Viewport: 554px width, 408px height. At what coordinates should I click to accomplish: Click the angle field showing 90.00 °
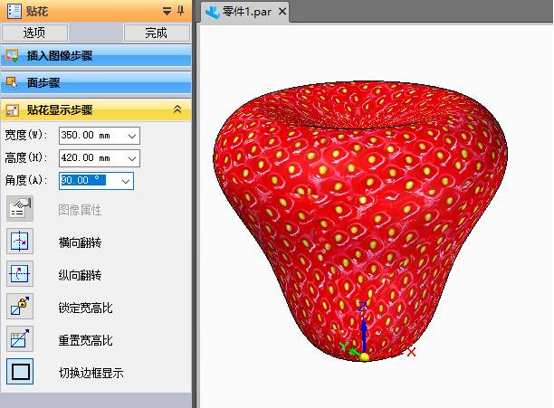(96, 181)
